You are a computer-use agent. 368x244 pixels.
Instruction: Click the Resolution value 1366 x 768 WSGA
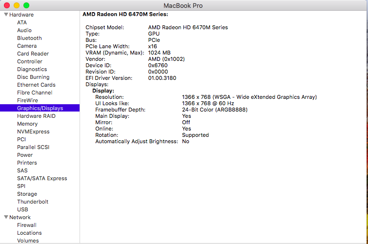click(249, 97)
